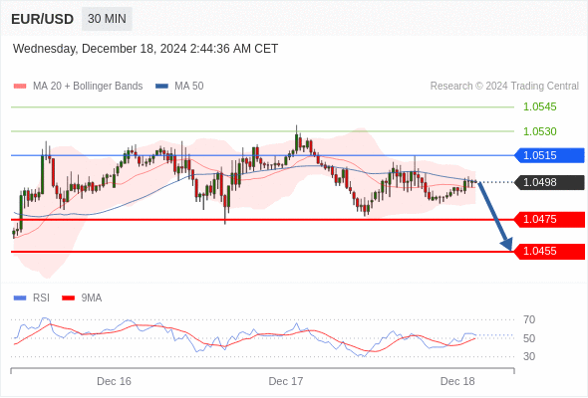Click the black 1.0498 current price tag

(548, 182)
